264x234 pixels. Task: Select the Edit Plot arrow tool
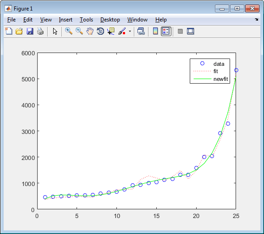pyautogui.click(x=55, y=32)
